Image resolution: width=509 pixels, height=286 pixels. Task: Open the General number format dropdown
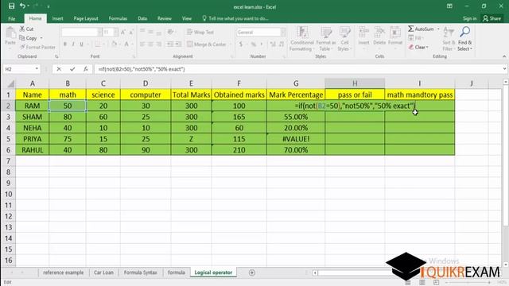click(283, 32)
